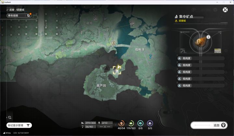Select the first 低纯度 purity row
Viewport: 234px width, 136px height.
(201, 58)
